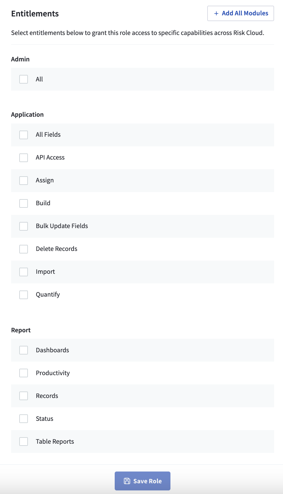Check Bulk Update Fields

pyautogui.click(x=24, y=226)
